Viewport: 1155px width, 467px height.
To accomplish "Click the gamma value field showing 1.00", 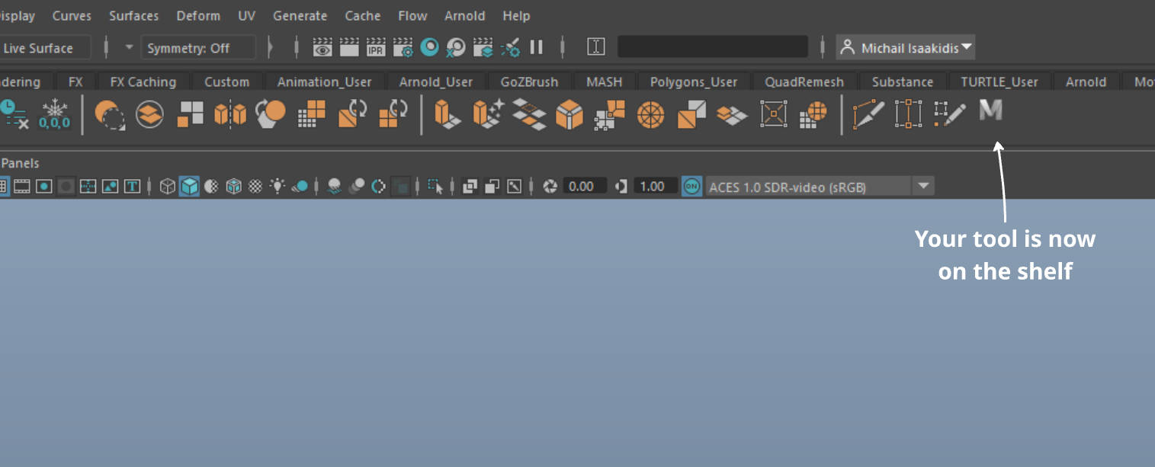I will [x=653, y=186].
